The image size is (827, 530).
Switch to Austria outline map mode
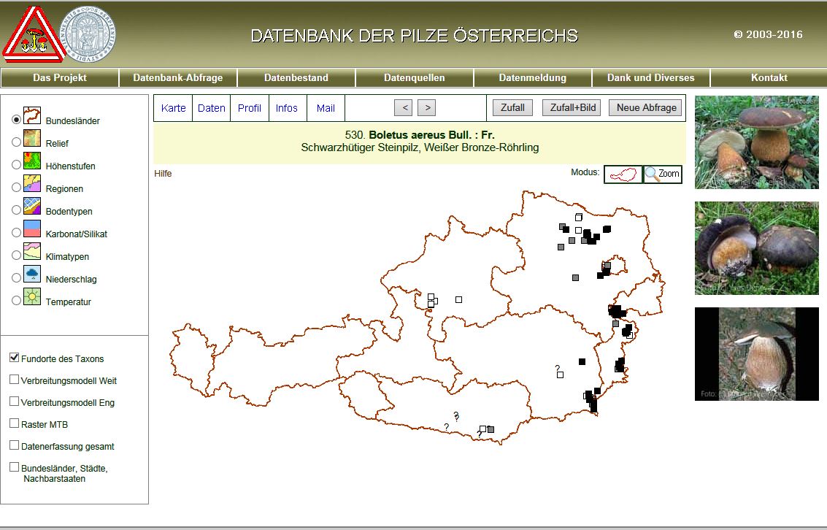[623, 174]
